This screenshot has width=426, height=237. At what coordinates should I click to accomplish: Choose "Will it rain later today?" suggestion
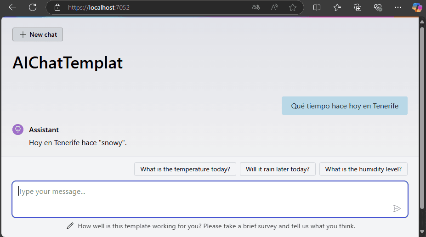click(x=278, y=169)
